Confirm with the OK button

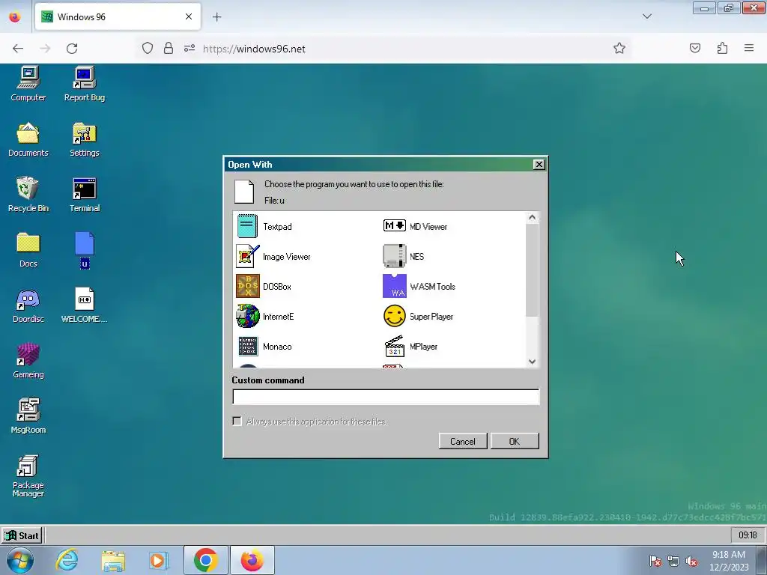tap(515, 441)
